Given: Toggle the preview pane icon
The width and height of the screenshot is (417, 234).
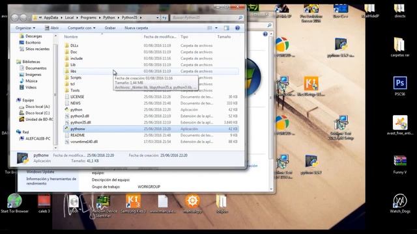Looking at the screenshot, I should point(226,28).
